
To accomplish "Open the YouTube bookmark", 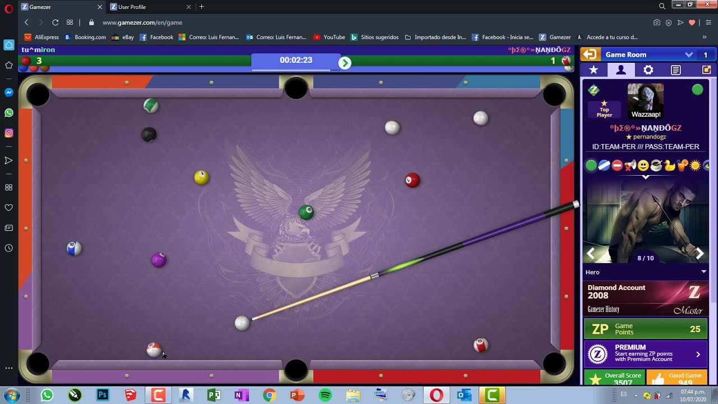I will (329, 37).
